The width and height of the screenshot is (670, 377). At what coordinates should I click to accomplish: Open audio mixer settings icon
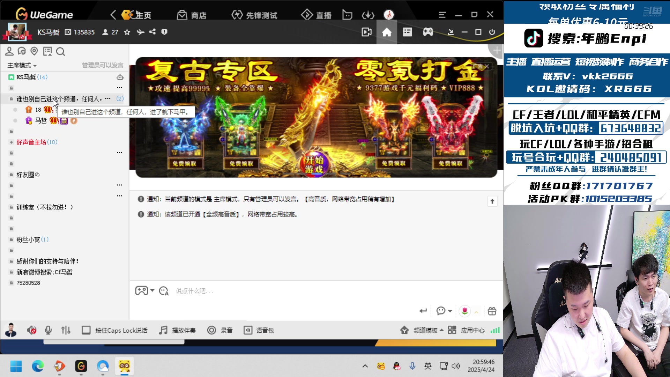(66, 330)
